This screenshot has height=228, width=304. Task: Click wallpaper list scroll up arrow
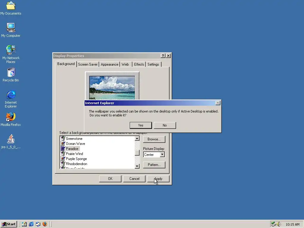coord(137,138)
